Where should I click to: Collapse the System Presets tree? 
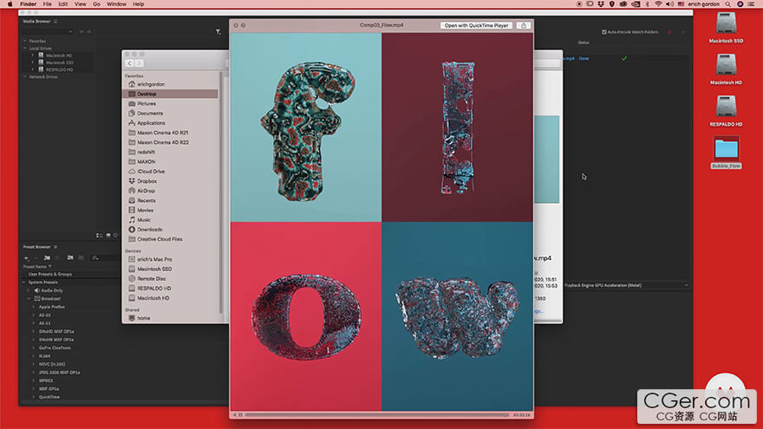pos(23,283)
